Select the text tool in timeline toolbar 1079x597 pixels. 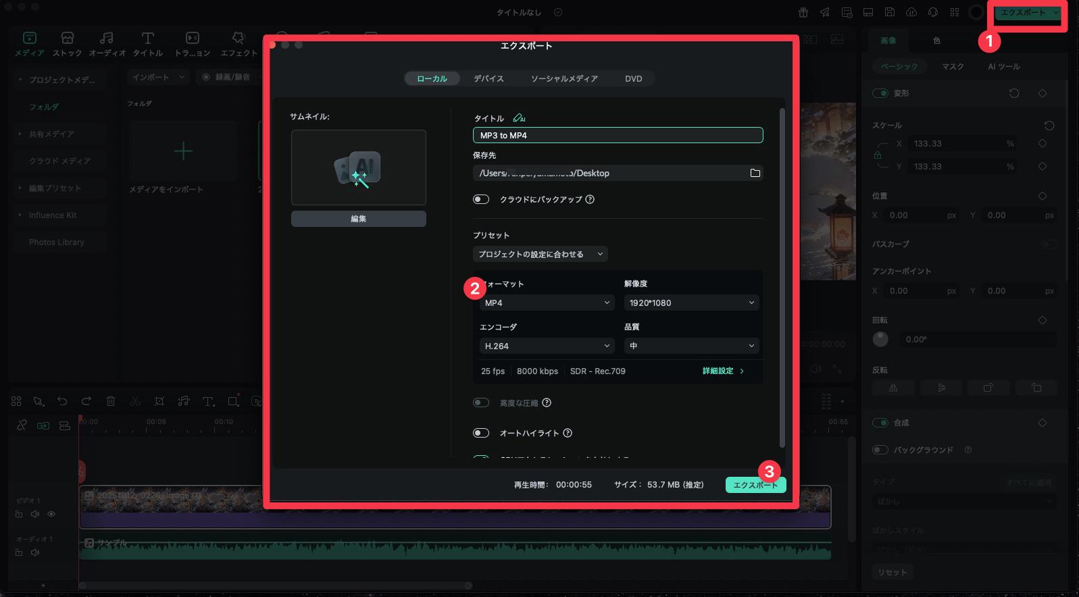click(x=208, y=401)
